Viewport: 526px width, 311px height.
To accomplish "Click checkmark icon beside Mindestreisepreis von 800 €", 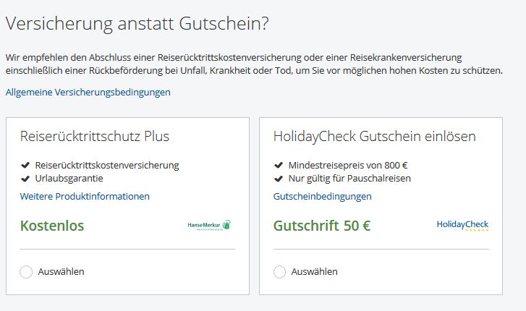I will click(x=279, y=166).
